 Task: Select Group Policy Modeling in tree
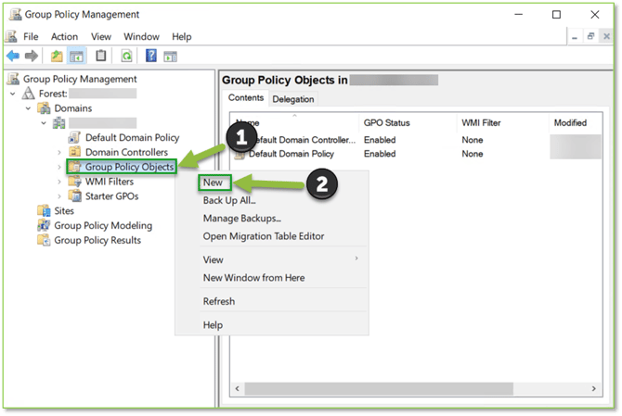pyautogui.click(x=102, y=225)
